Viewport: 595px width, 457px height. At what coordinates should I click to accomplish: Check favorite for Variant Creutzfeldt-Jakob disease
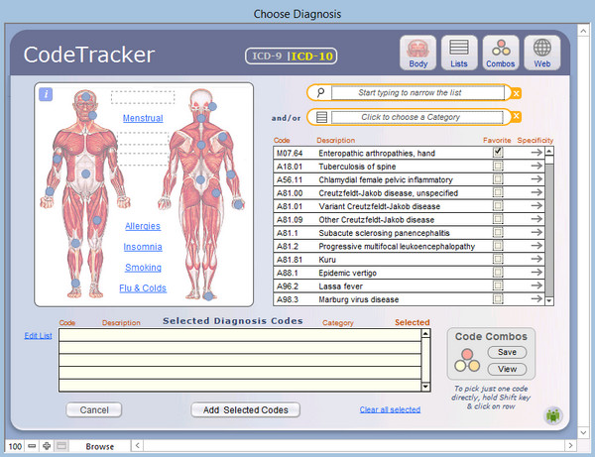click(x=498, y=205)
